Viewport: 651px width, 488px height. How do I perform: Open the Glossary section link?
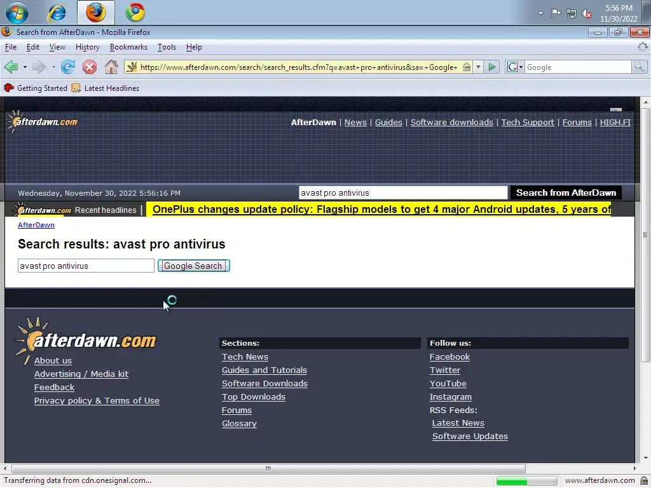(239, 423)
